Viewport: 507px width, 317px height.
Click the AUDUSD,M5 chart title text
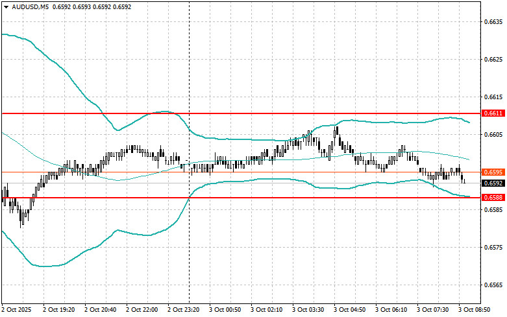click(31, 6)
